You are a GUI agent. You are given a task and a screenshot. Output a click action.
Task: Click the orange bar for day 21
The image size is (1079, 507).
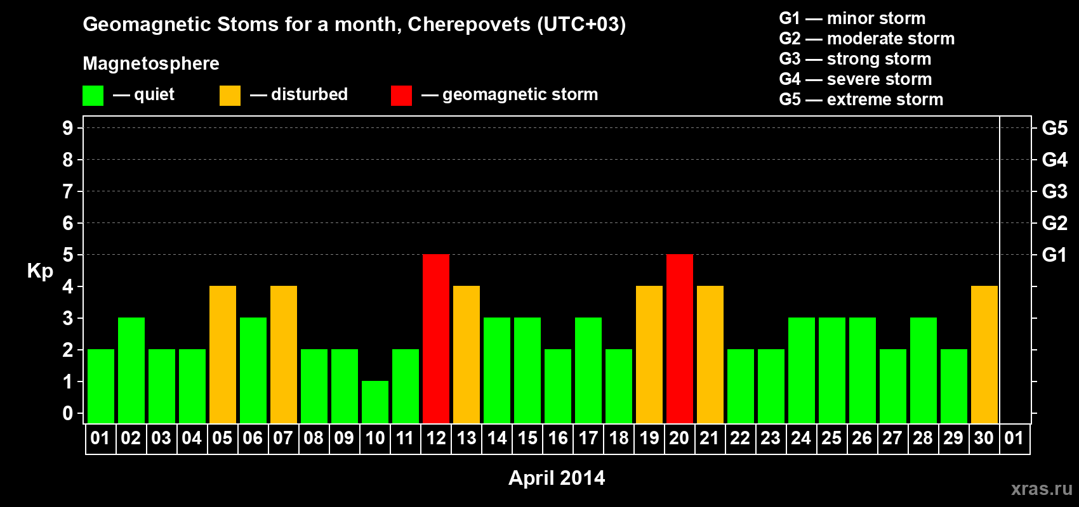[x=710, y=355]
